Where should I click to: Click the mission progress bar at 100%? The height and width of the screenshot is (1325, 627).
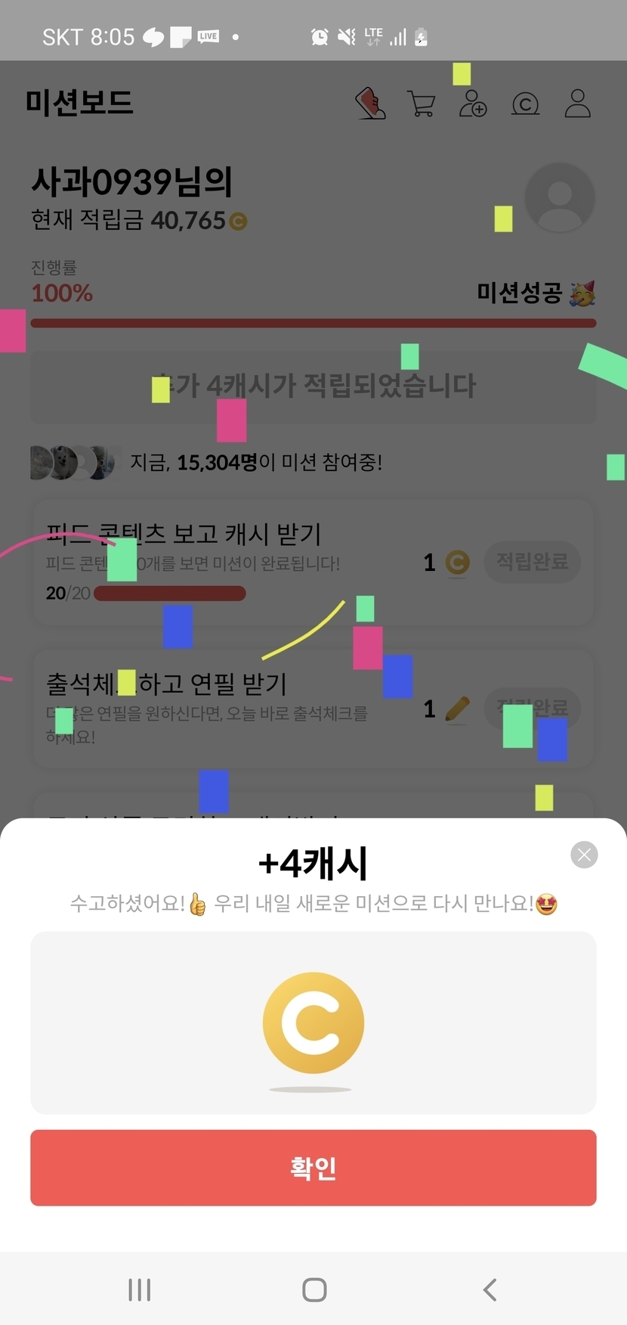313,323
